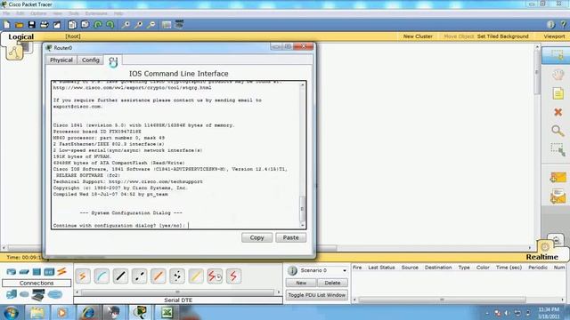Click the Paste button below the CLI

coord(291,237)
